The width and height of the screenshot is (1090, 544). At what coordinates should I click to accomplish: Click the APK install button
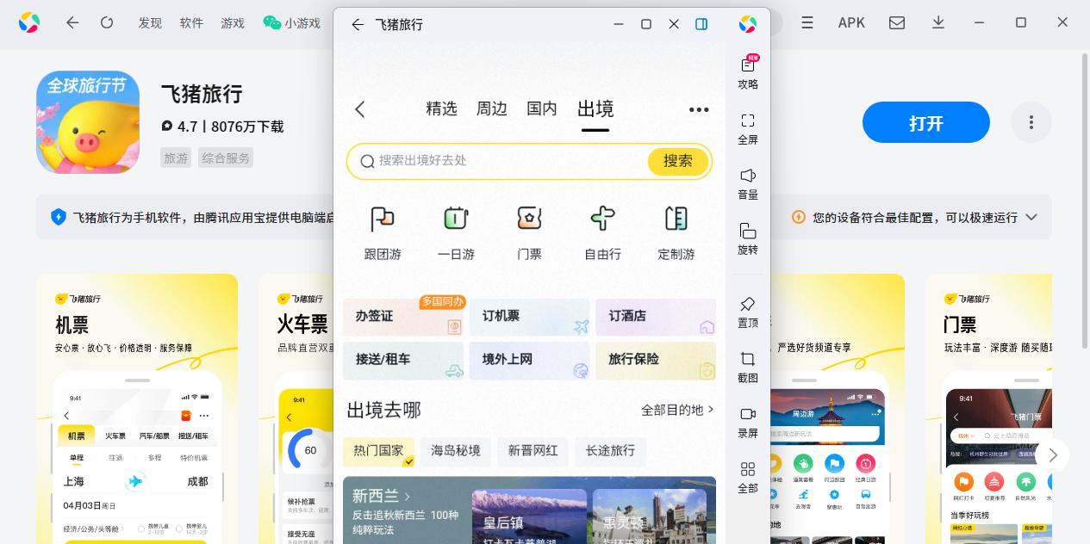pos(851,23)
